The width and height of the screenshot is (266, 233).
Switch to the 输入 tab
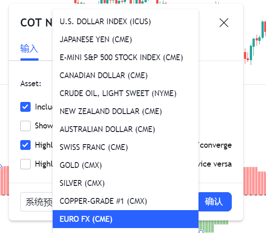pos(29,48)
